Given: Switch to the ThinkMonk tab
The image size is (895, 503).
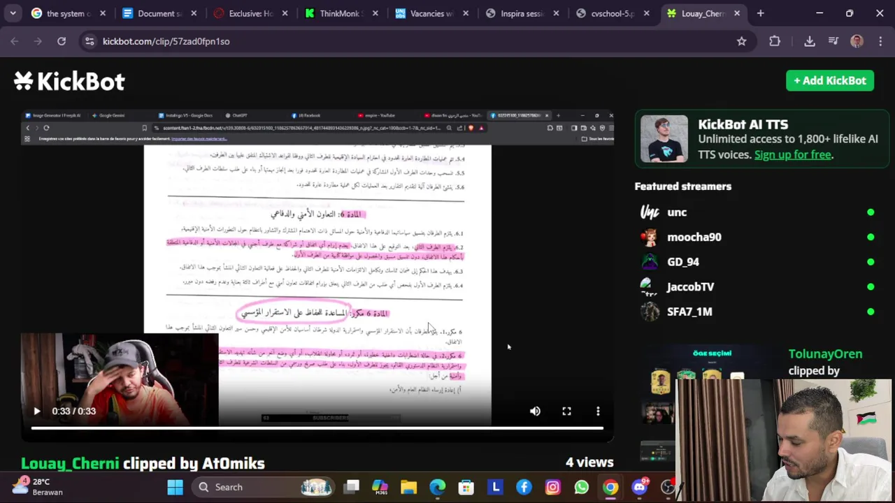Looking at the screenshot, I should [x=341, y=13].
